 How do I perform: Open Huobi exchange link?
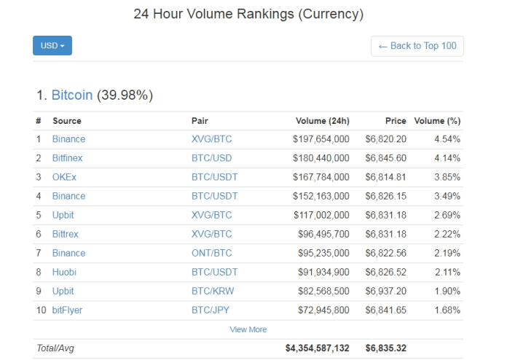click(64, 272)
